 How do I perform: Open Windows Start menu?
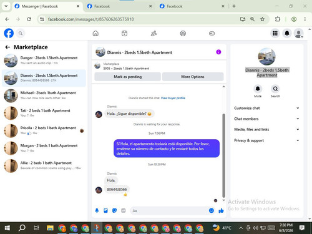pyautogui.click(x=7, y=228)
